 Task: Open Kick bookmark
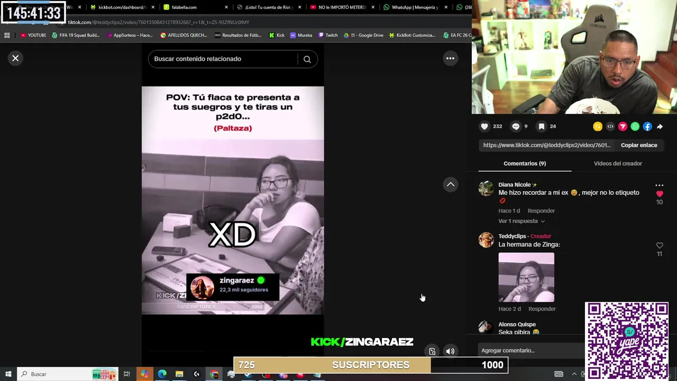click(x=277, y=35)
